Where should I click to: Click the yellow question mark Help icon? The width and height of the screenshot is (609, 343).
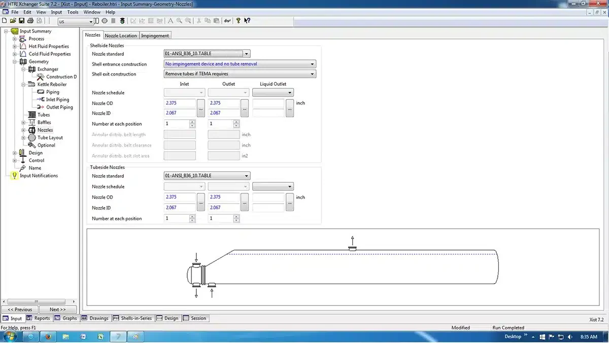pos(238,21)
